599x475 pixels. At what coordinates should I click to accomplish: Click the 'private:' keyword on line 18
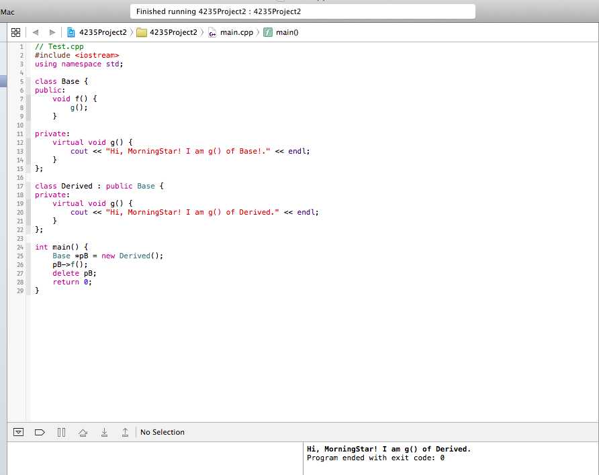pos(52,195)
